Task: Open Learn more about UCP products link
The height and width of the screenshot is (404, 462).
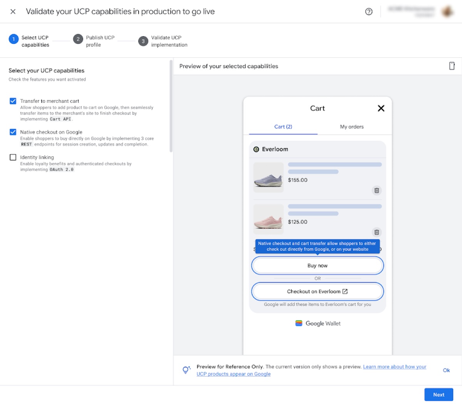Action: click(x=311, y=370)
